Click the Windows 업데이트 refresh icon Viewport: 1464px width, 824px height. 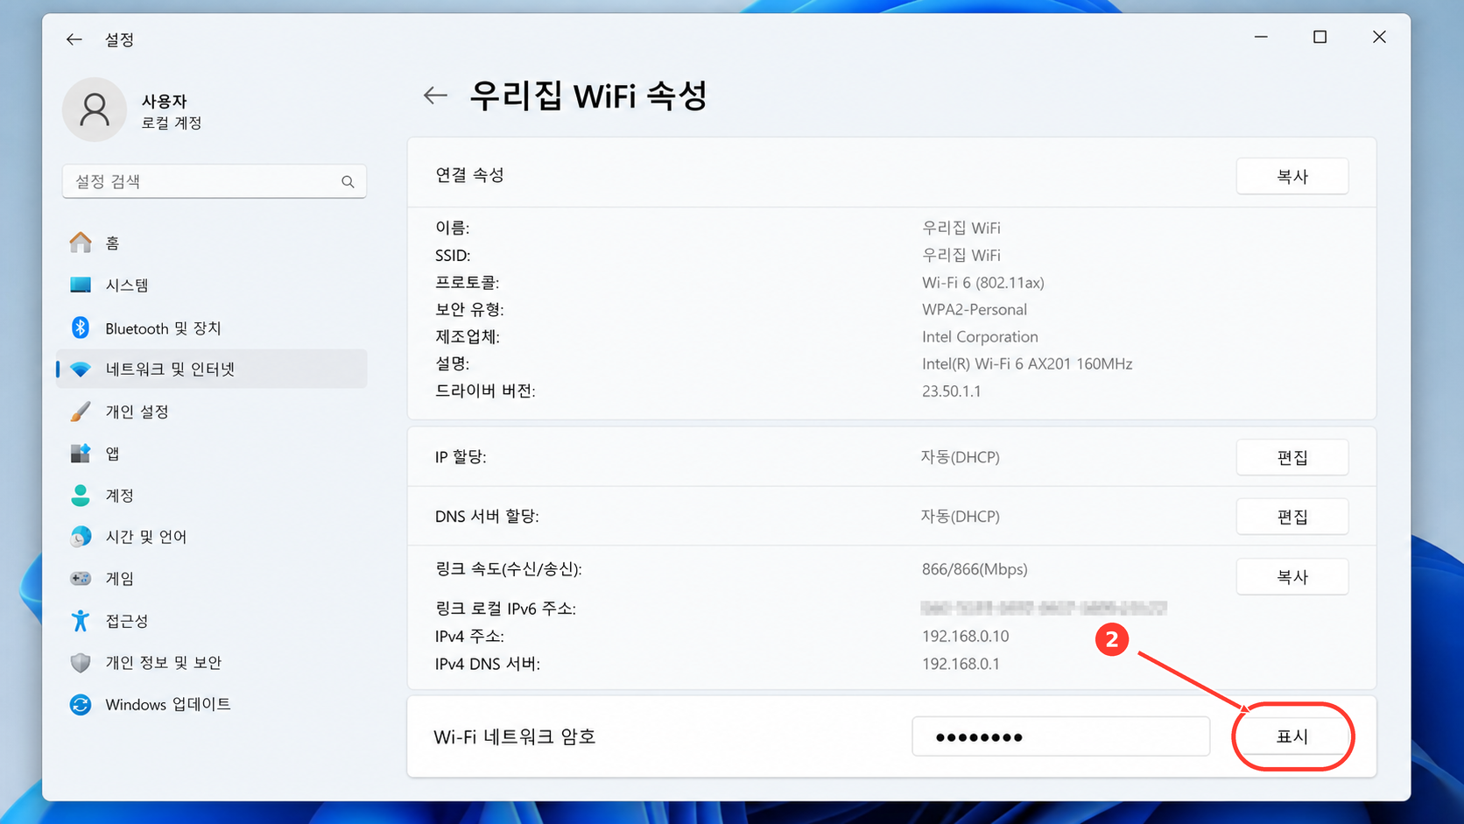[81, 705]
